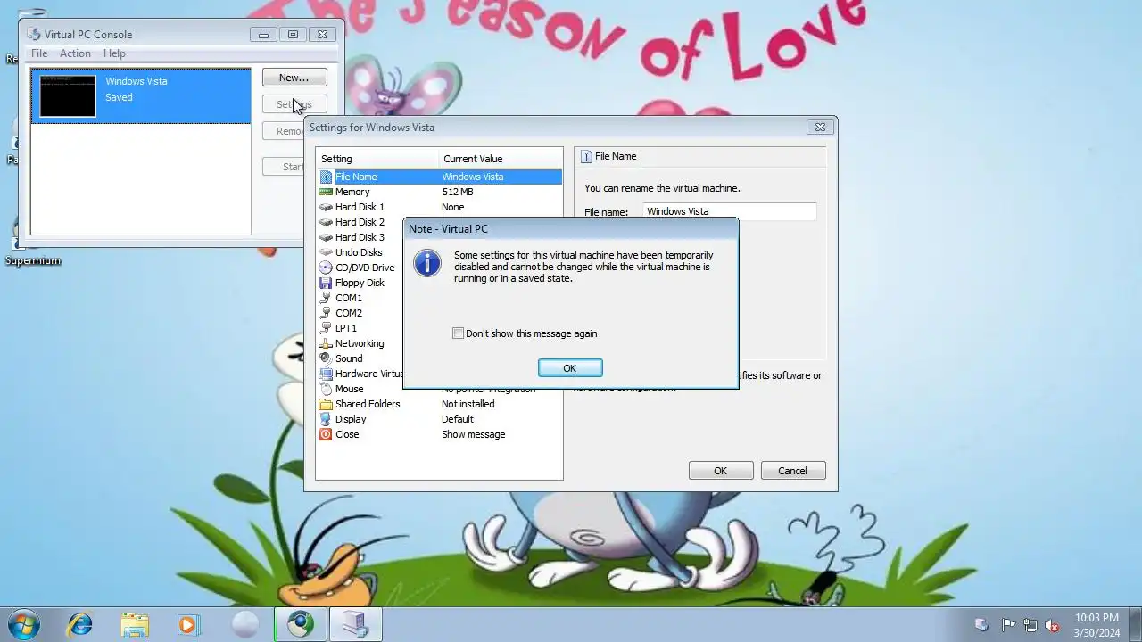Click the Undo Disks icon

(x=326, y=252)
